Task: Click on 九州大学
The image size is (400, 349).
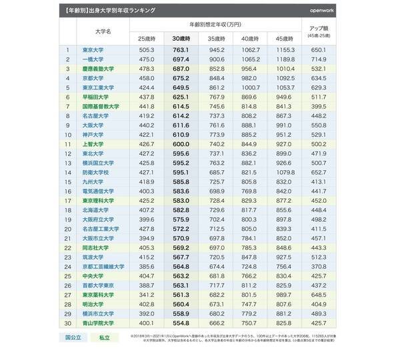Action: coord(93,182)
